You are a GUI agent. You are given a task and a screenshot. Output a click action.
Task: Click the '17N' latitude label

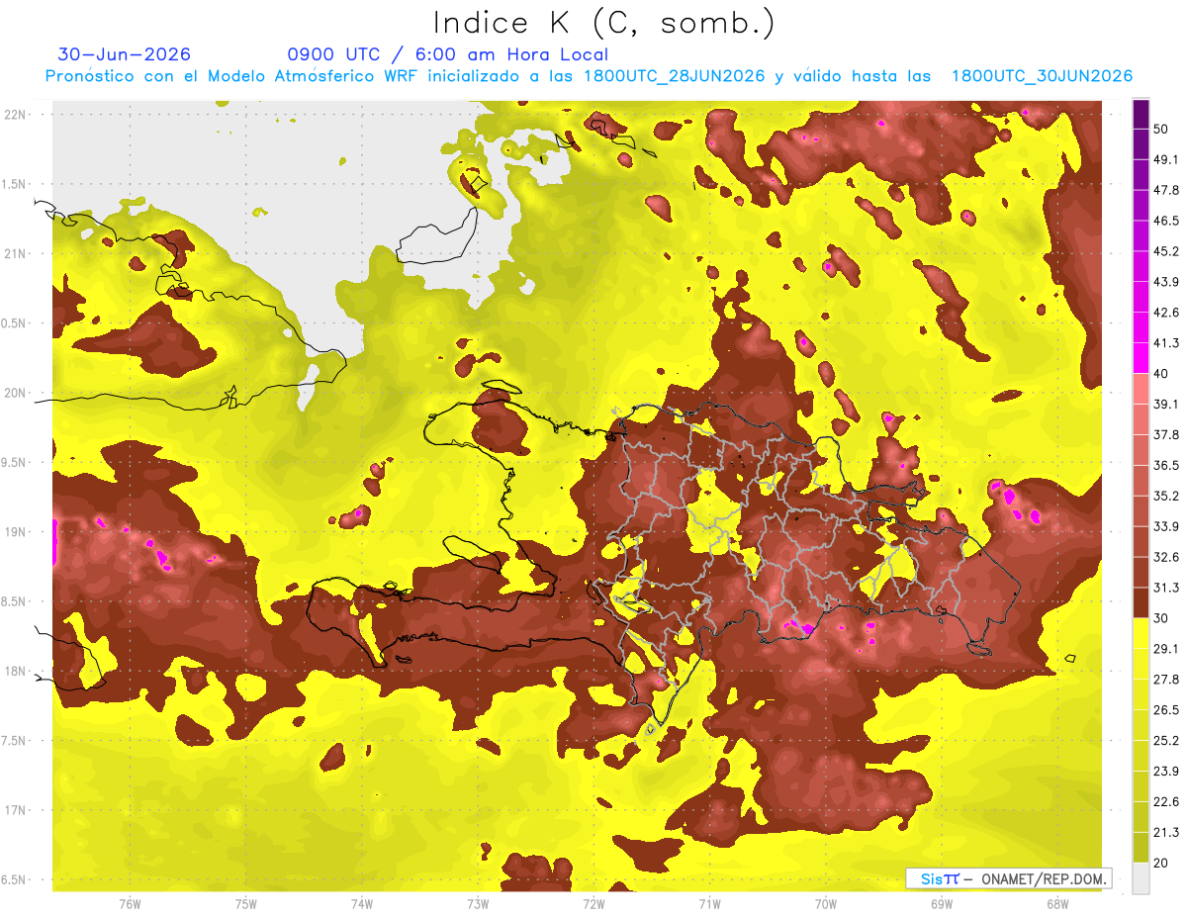click(15, 810)
